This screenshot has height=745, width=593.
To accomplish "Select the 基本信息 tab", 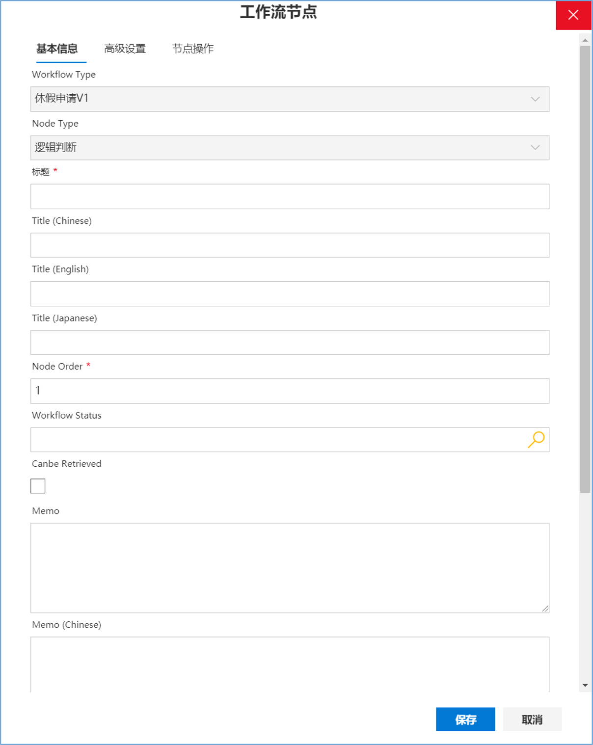I will (57, 49).
